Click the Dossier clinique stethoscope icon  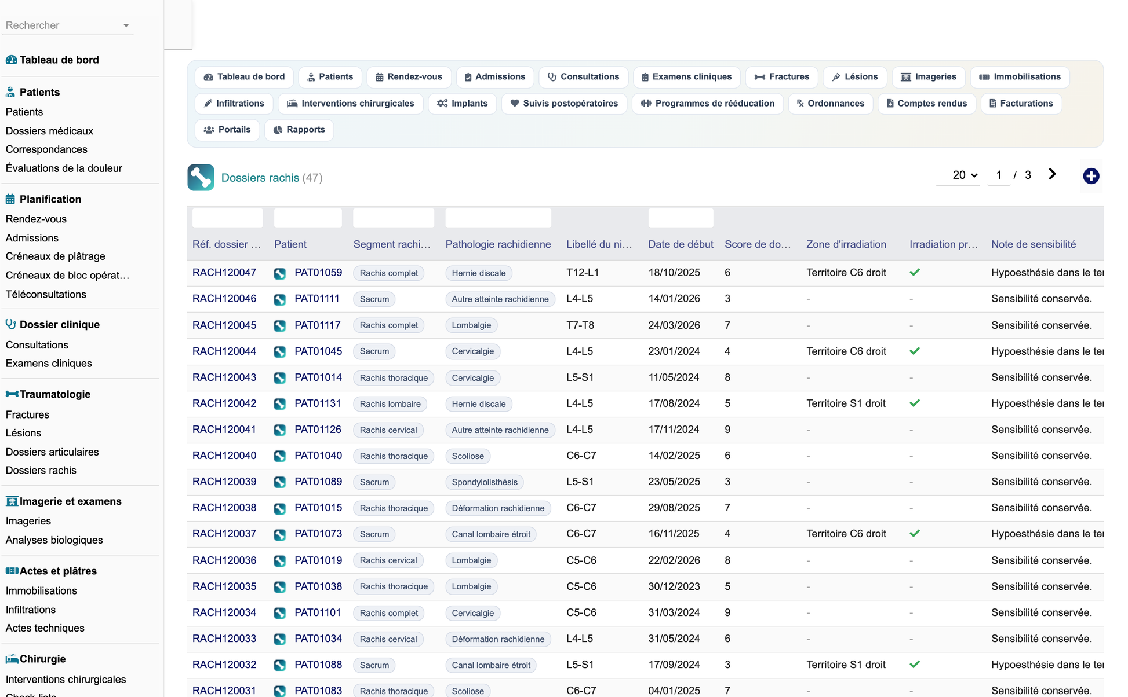(x=10, y=324)
